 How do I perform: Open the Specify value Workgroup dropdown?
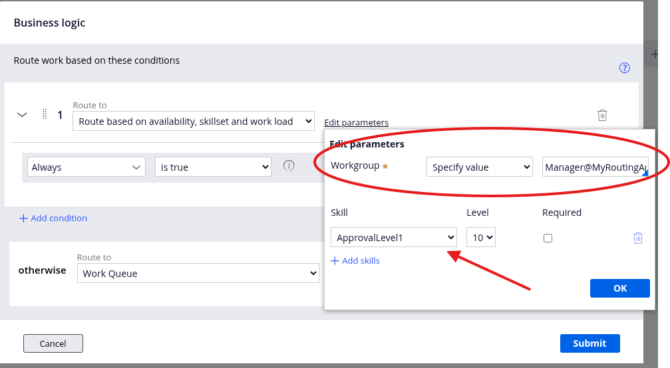click(479, 167)
